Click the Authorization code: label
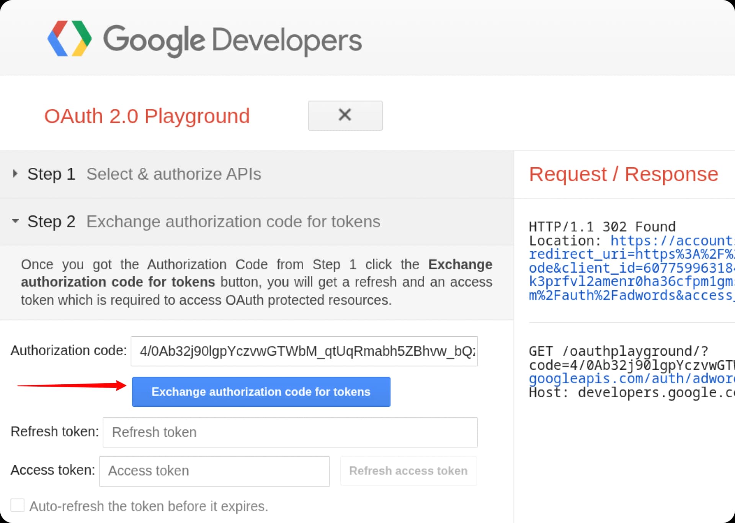The image size is (735, 523). coord(69,351)
